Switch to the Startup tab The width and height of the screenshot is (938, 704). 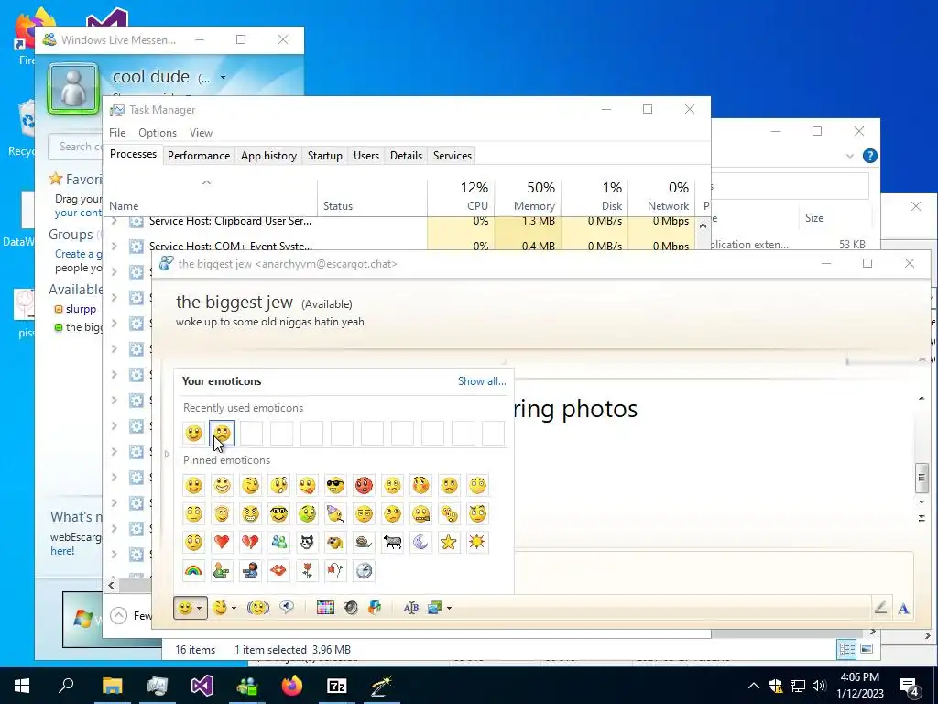tap(325, 156)
